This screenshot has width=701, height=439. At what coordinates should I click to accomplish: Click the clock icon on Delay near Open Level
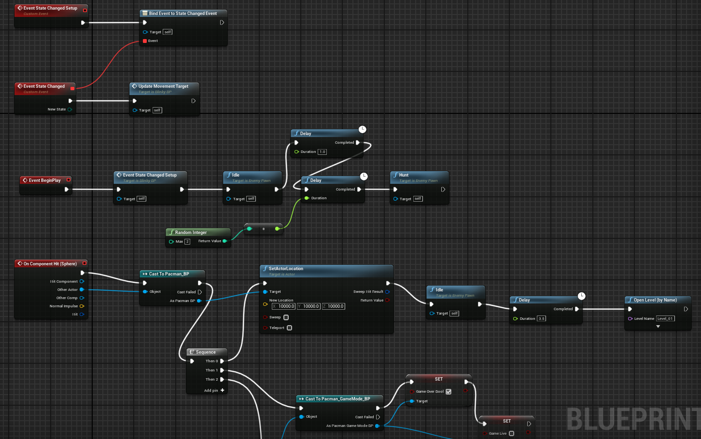pyautogui.click(x=581, y=296)
